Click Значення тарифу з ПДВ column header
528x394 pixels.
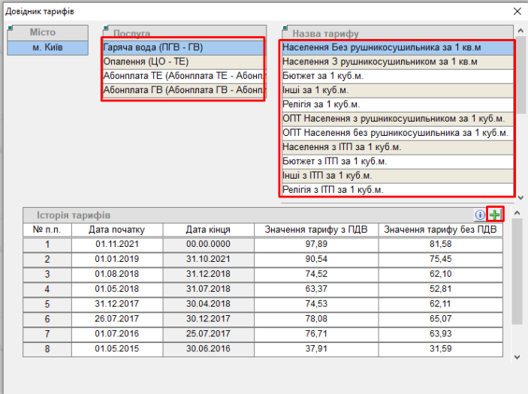click(315, 230)
